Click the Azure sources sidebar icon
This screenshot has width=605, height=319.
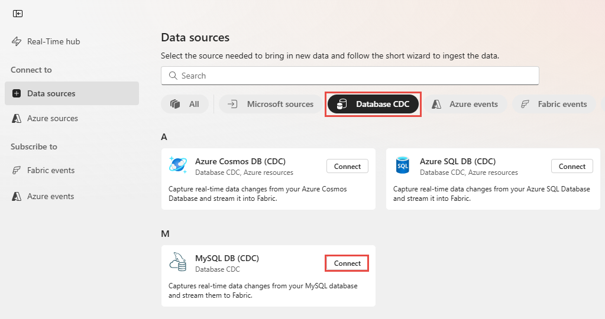(17, 118)
